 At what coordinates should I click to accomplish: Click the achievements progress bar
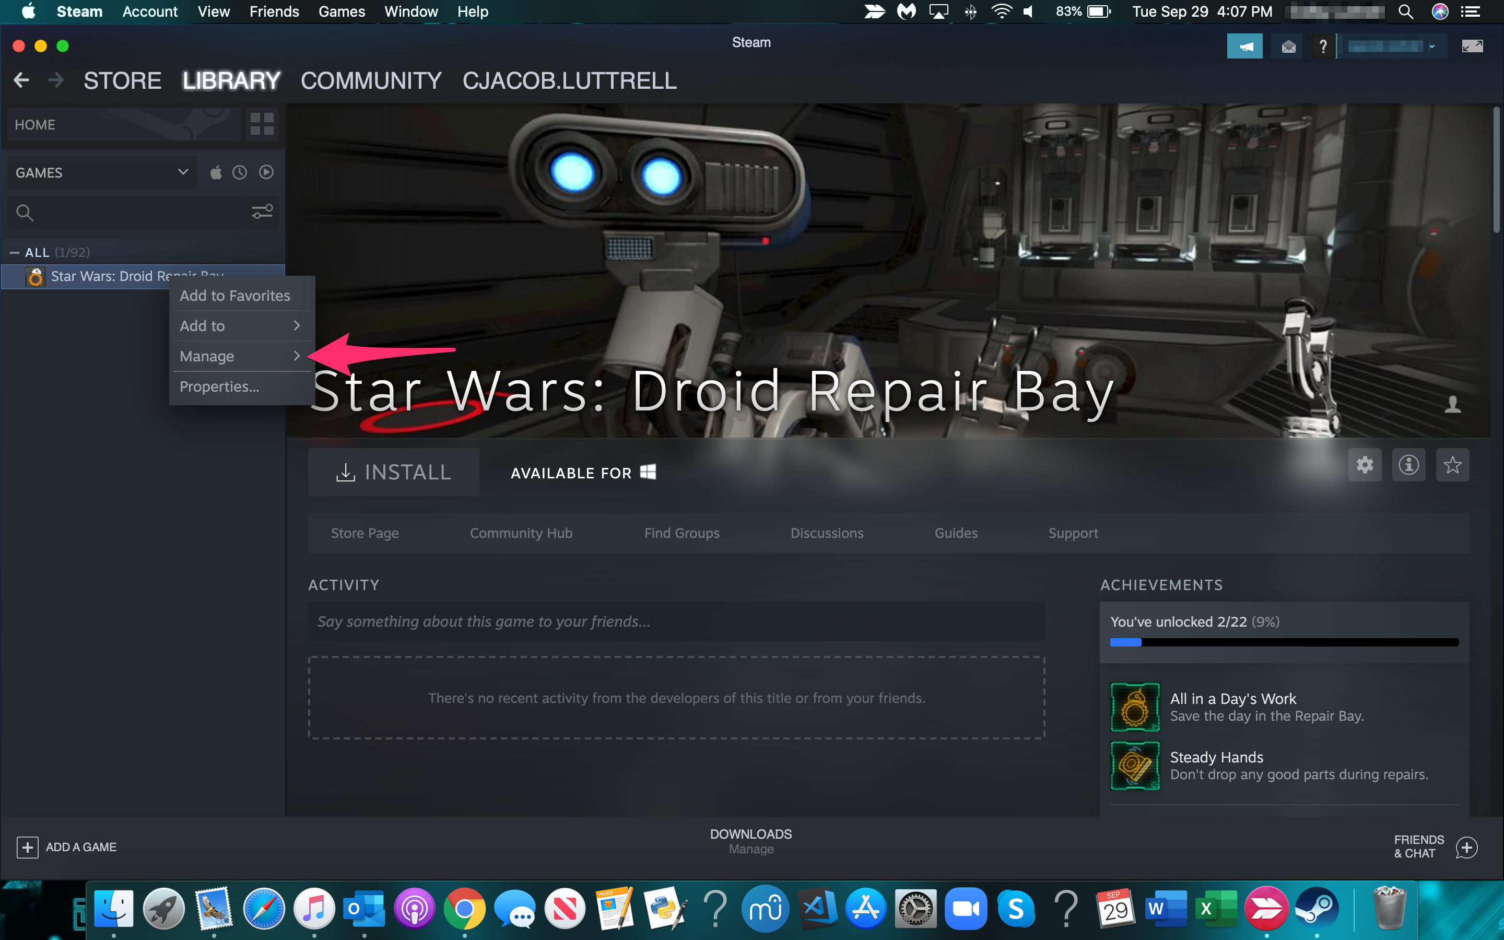(1284, 642)
